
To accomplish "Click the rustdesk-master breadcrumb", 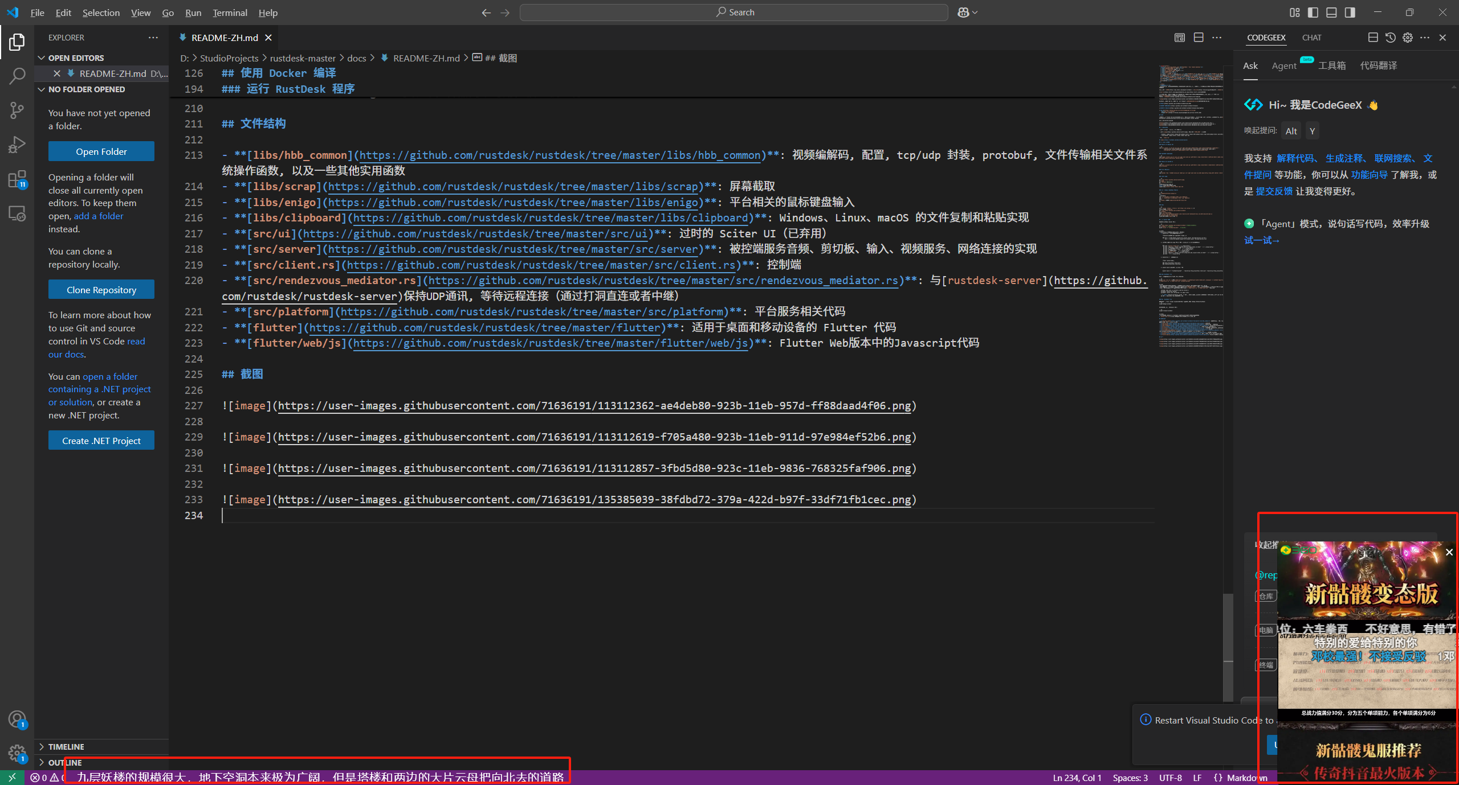I will click(x=303, y=58).
